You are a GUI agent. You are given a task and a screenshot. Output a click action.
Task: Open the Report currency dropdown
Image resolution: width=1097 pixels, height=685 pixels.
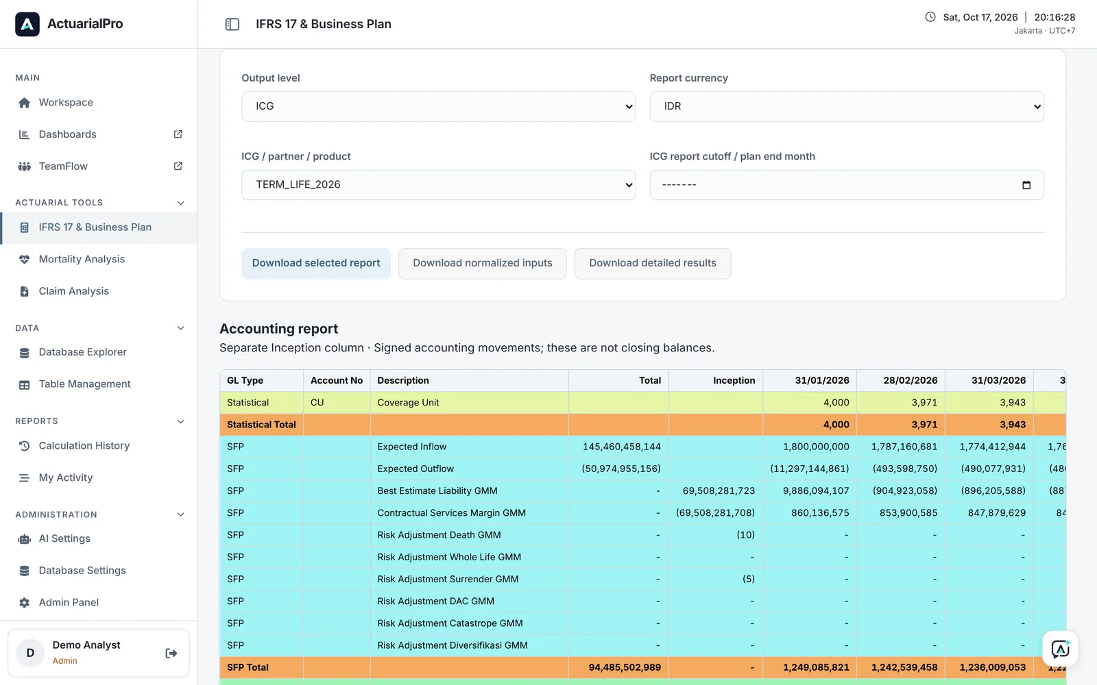click(x=847, y=106)
